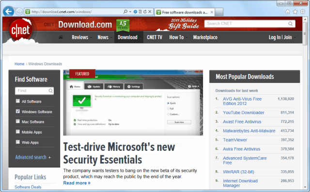Check the Mac Software checkbox
310x192 pixels.
pyautogui.click(x=18, y=121)
